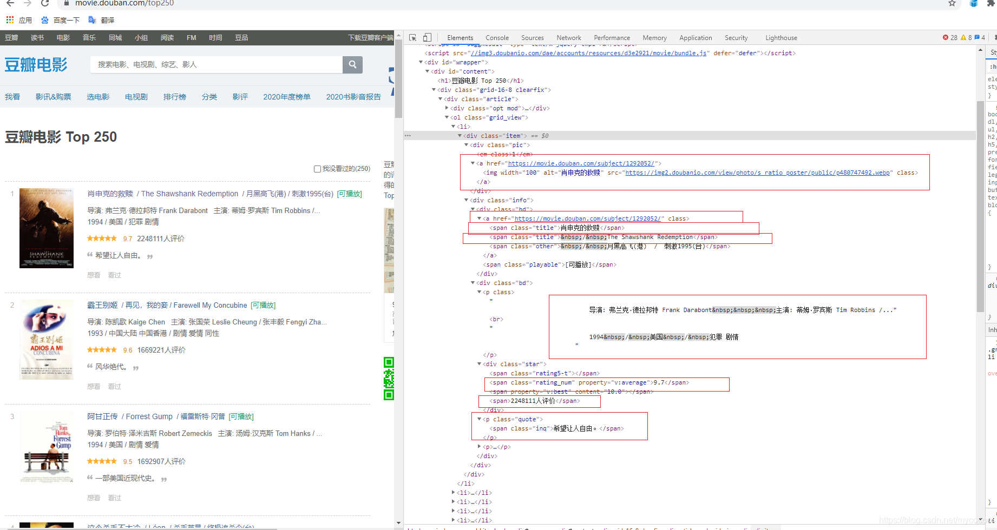Open the Application tab
Screen dimensions: 997x530
pyautogui.click(x=696, y=38)
